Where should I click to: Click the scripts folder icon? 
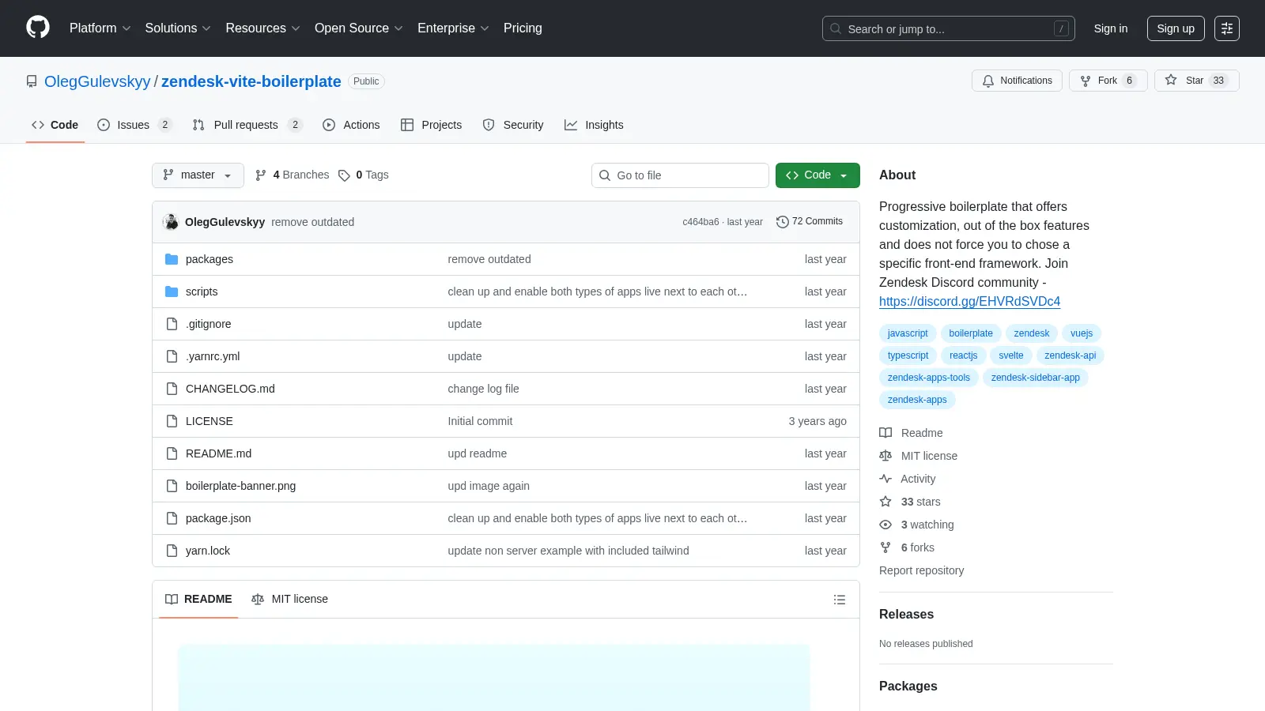(x=172, y=292)
